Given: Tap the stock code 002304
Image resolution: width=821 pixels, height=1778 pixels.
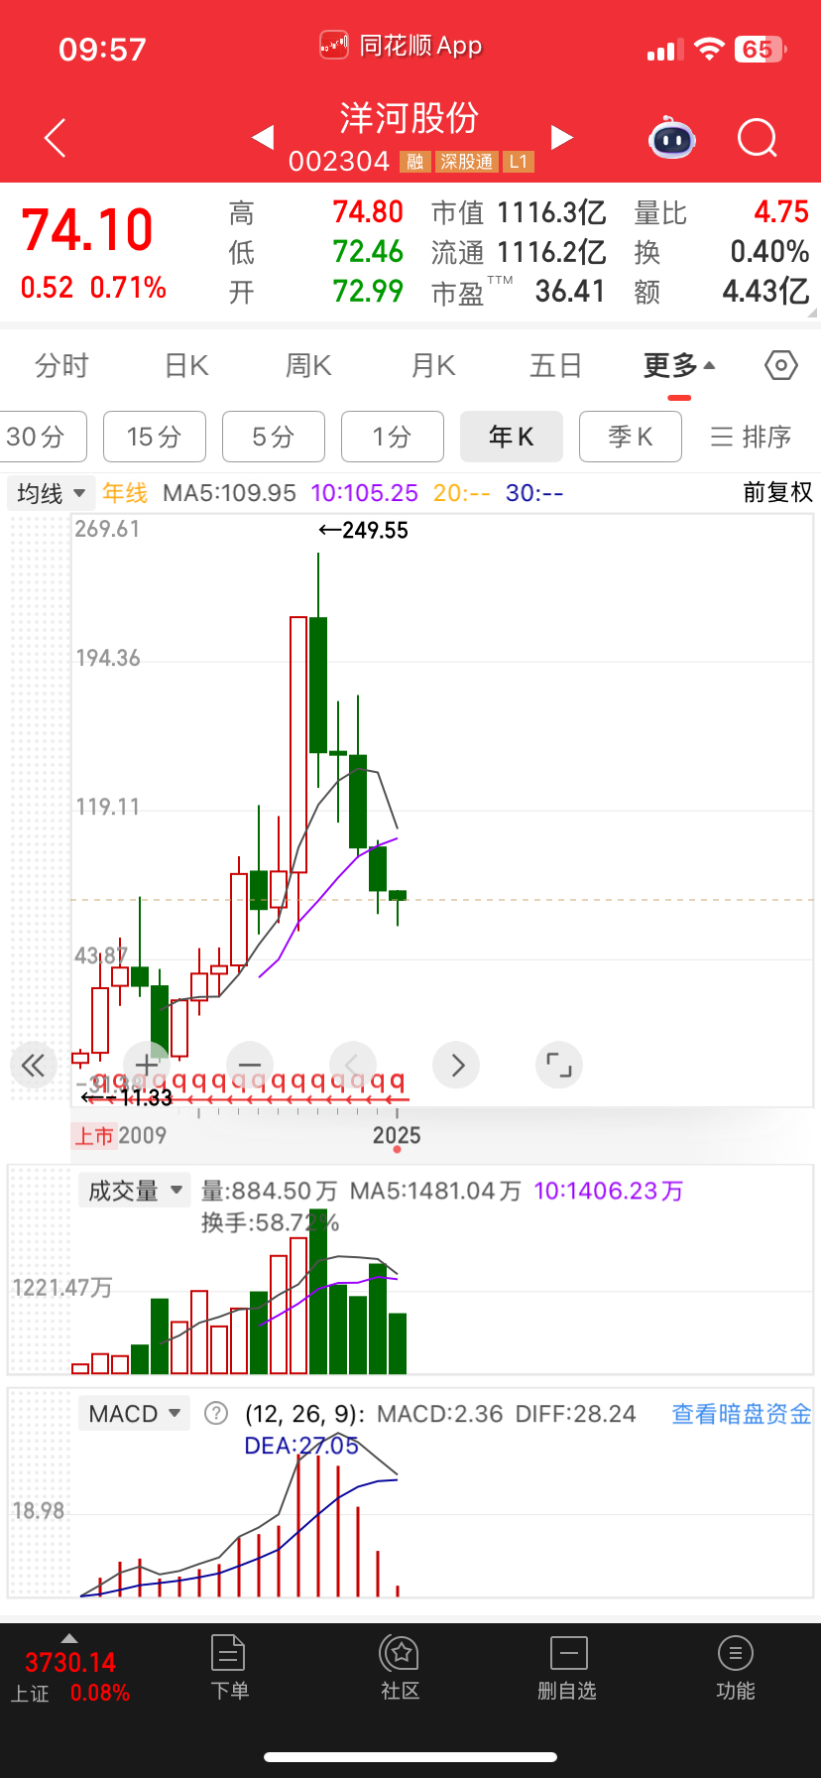Looking at the screenshot, I should coord(338,162).
